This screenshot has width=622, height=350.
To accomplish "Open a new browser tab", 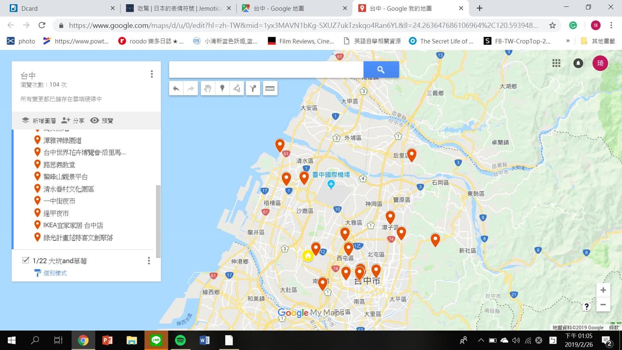I will (480, 8).
